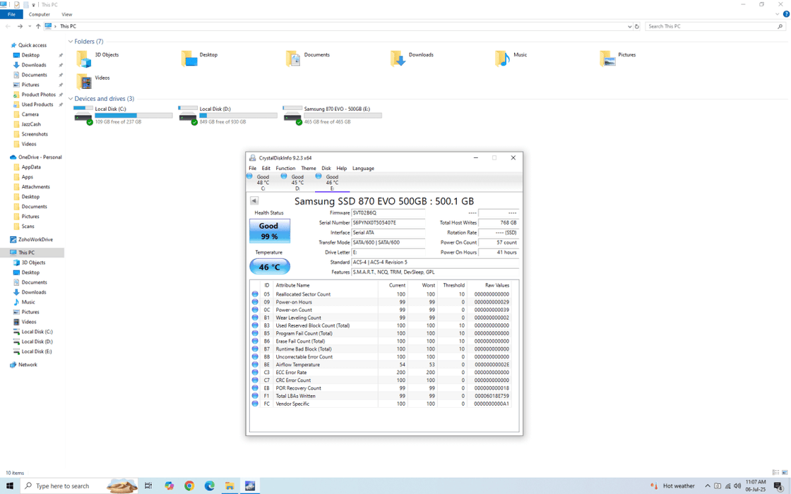Select JazzCash folder in Quick access
This screenshot has height=494, width=791.
[x=30, y=124]
